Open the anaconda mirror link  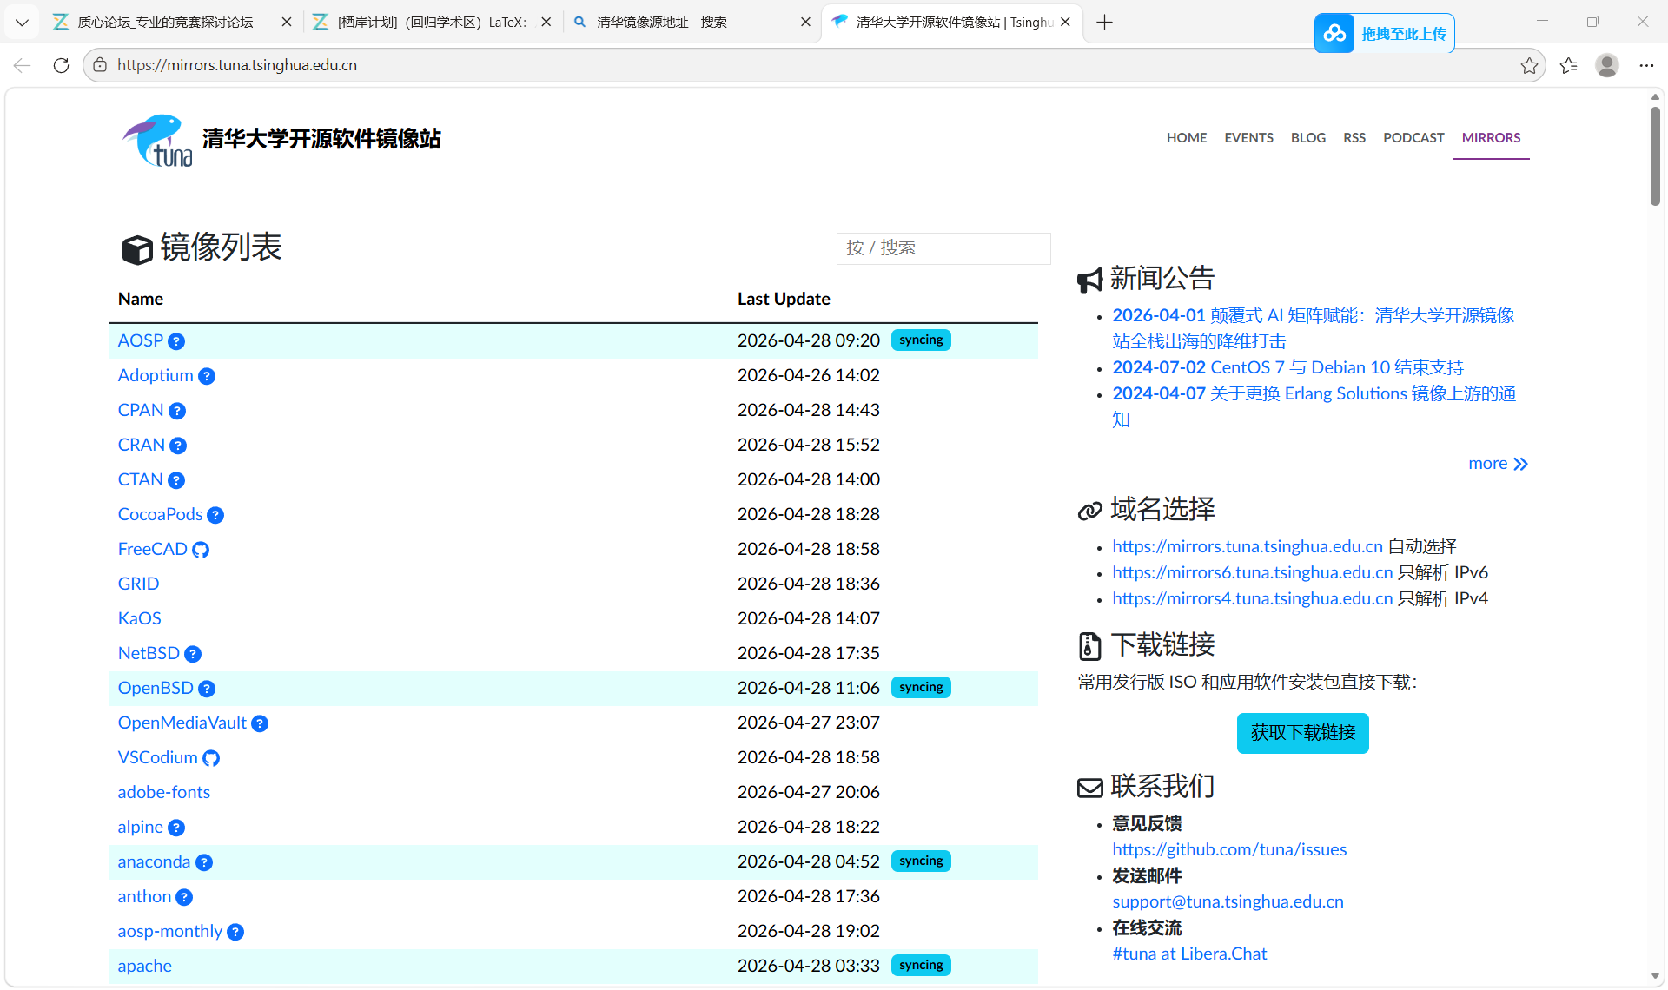click(154, 862)
